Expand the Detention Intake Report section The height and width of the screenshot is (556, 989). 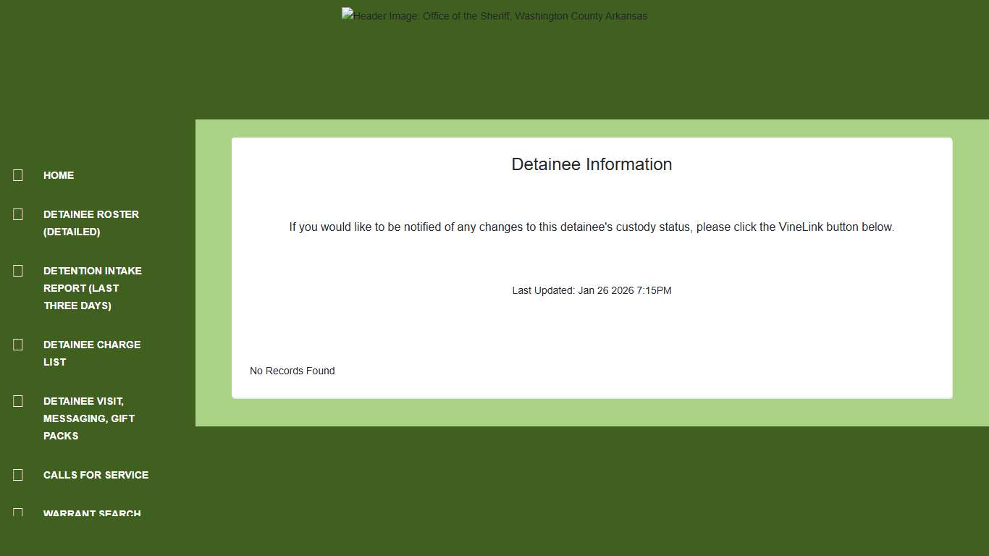pyautogui.click(x=93, y=287)
